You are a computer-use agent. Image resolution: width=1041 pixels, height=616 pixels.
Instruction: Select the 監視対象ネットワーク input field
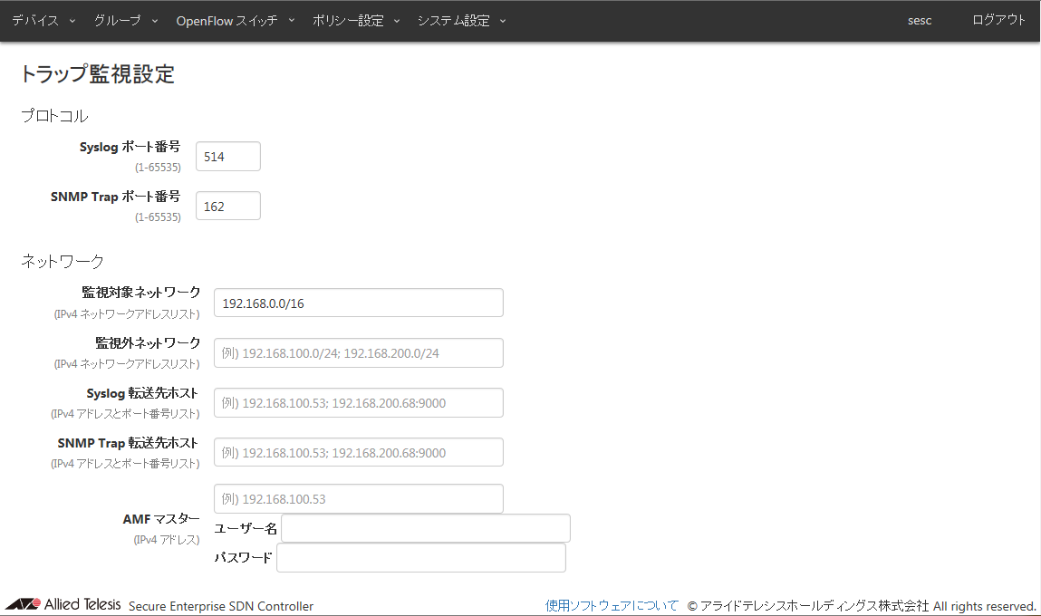click(x=358, y=303)
